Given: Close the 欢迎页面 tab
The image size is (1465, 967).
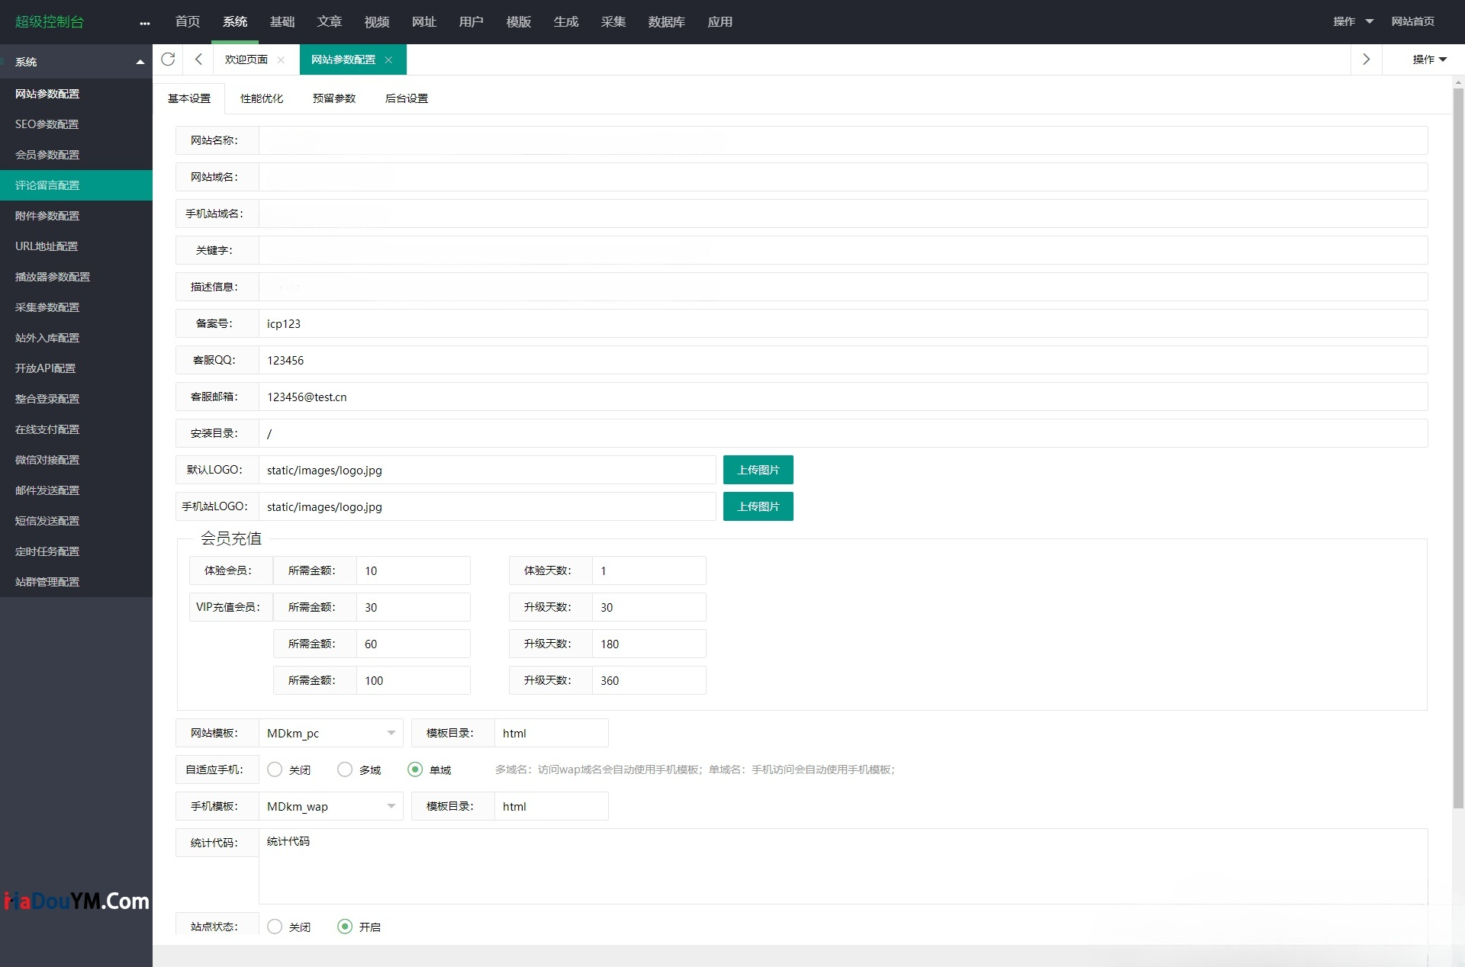Looking at the screenshot, I should pyautogui.click(x=281, y=59).
